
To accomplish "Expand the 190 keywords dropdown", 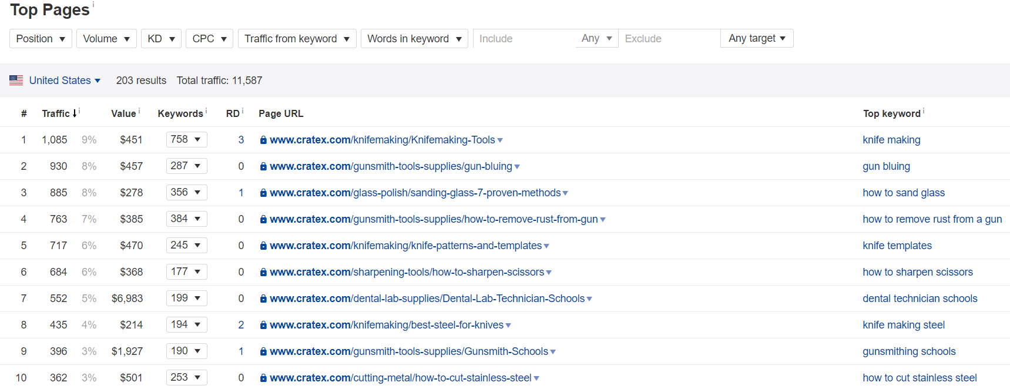I will (x=186, y=351).
